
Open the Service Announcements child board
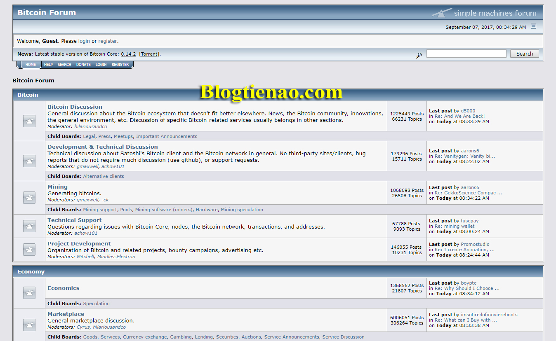click(x=292, y=337)
